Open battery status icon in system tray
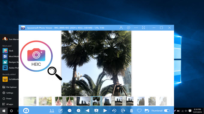This screenshot has height=114, width=204. point(178,111)
